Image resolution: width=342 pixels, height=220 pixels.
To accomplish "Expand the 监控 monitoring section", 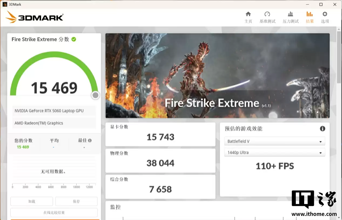I will coord(115,207).
